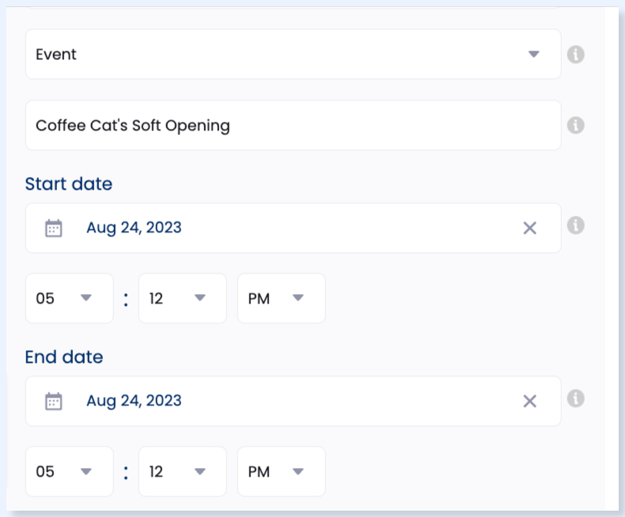
Task: Open the Event type dropdown
Action: [x=294, y=55]
